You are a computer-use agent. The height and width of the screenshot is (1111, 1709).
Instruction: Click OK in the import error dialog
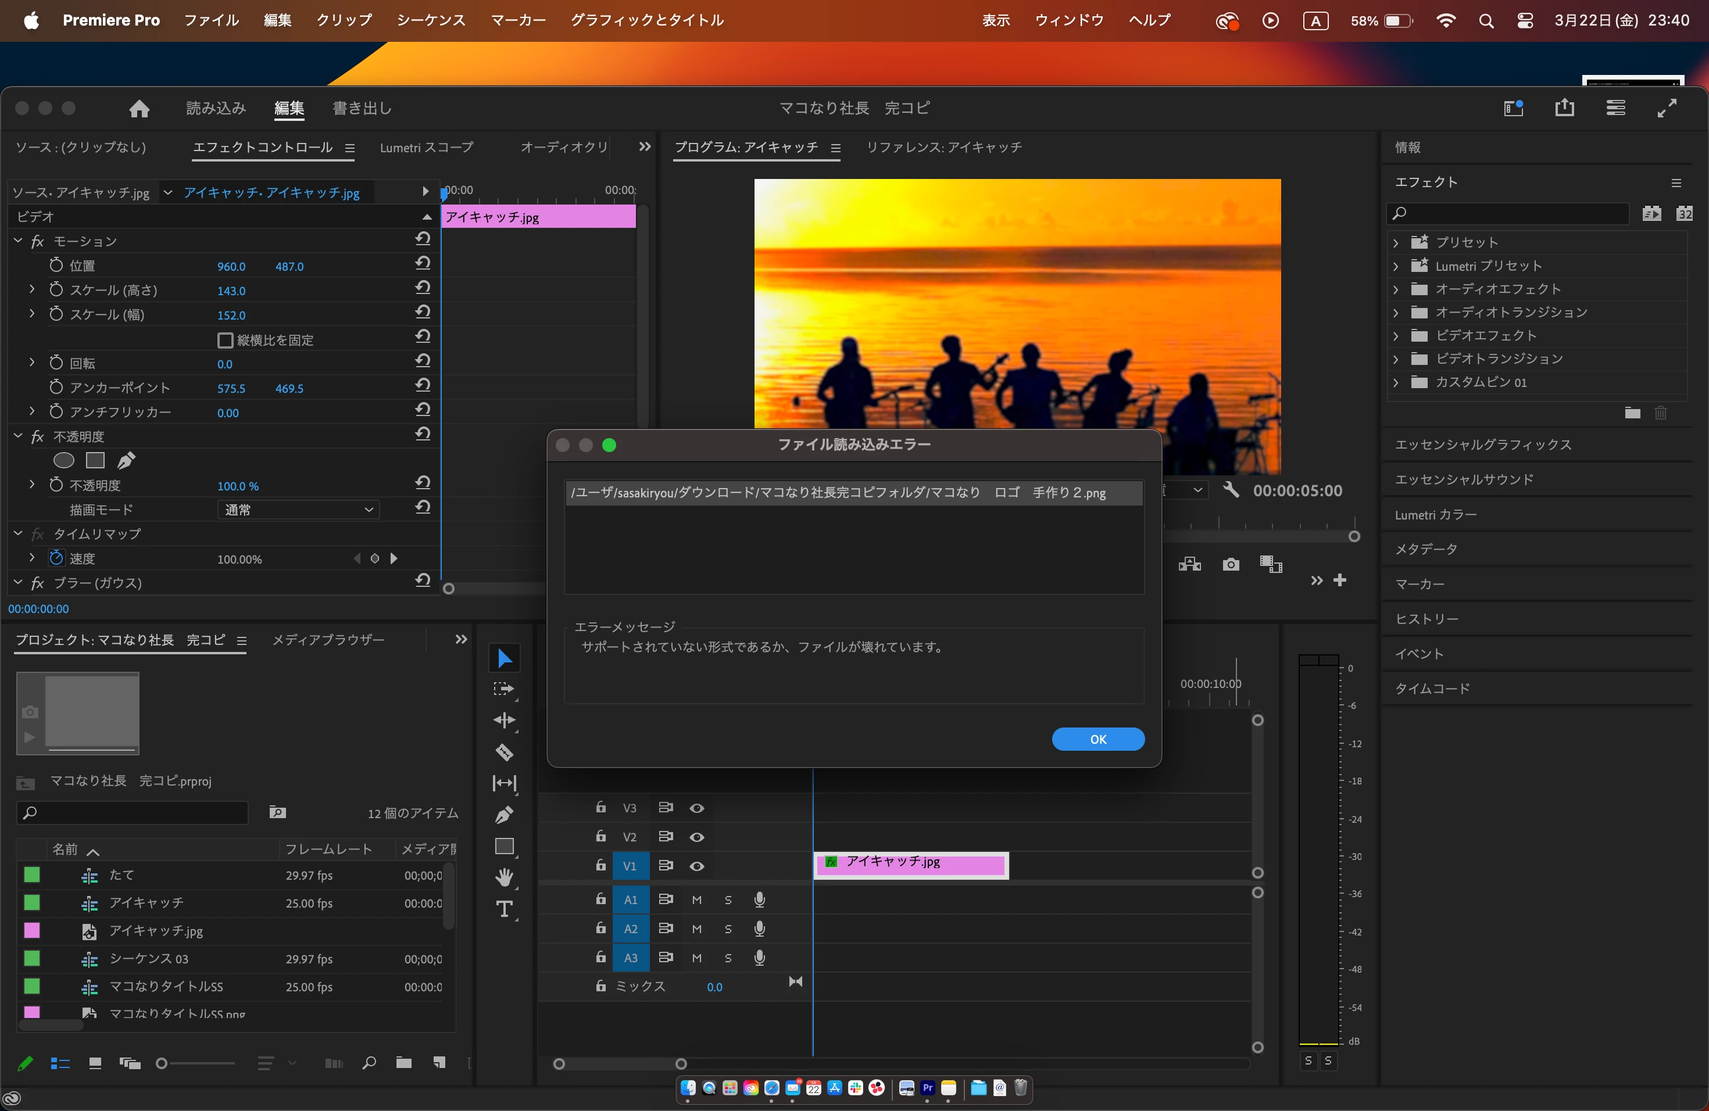pos(1097,739)
